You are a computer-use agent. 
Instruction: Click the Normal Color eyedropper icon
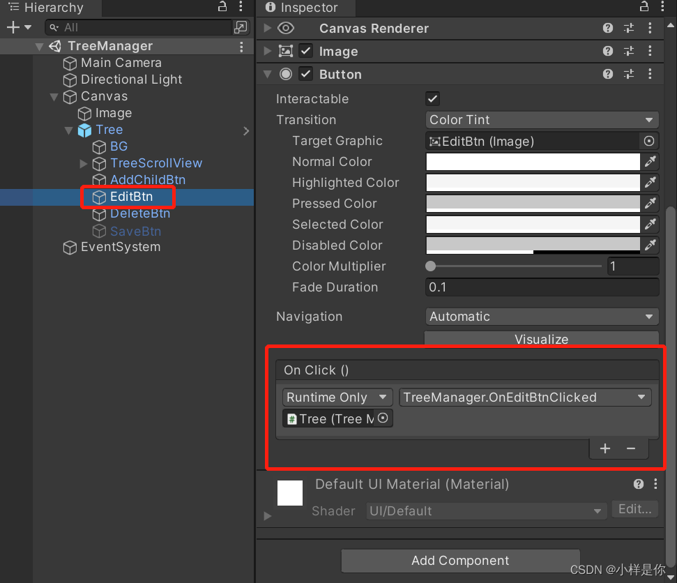tap(650, 162)
